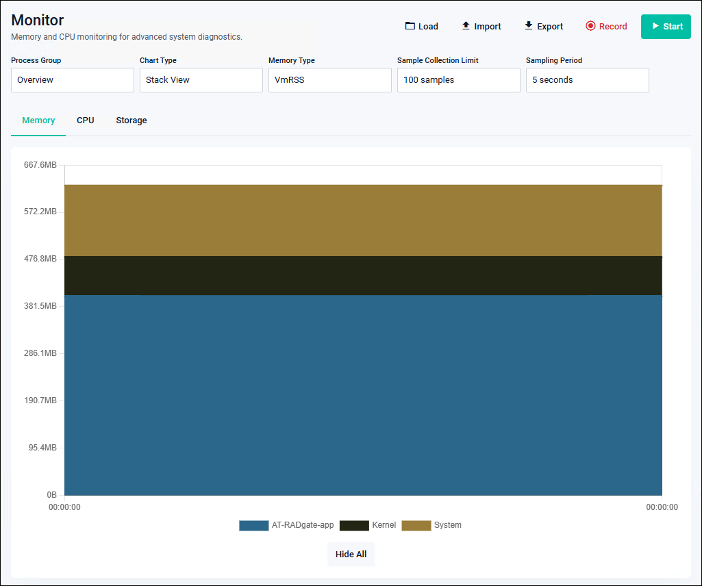Click the red Record circle icon
The width and height of the screenshot is (702, 586).
click(x=590, y=26)
